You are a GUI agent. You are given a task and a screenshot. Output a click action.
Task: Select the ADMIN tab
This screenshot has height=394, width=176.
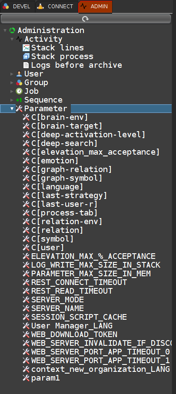(95, 7)
